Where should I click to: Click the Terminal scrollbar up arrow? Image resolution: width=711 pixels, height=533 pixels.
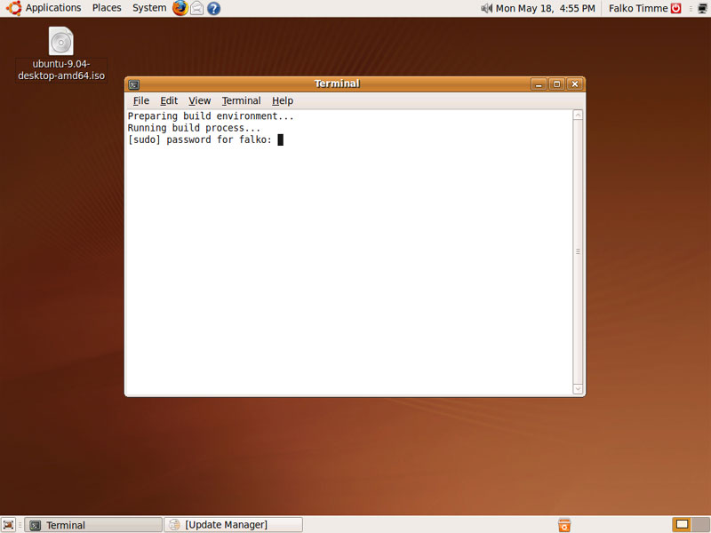578,115
